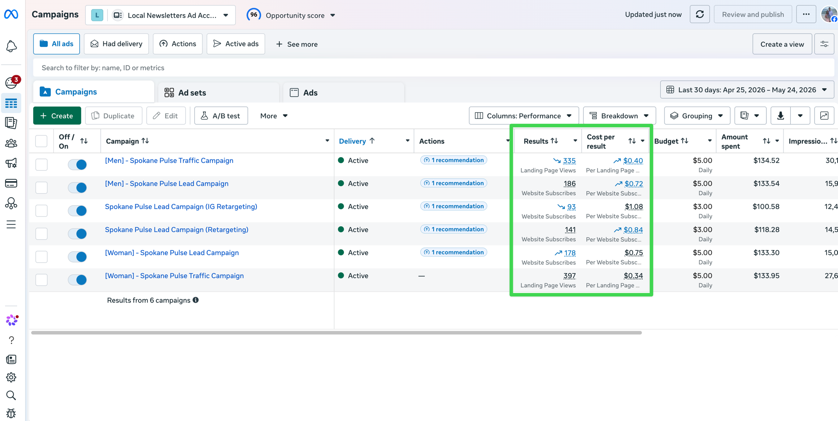The image size is (838, 421).
Task: Tick checkbox for [Woman] Spokane Pulse Traffic Campaign
Action: pyautogui.click(x=41, y=279)
